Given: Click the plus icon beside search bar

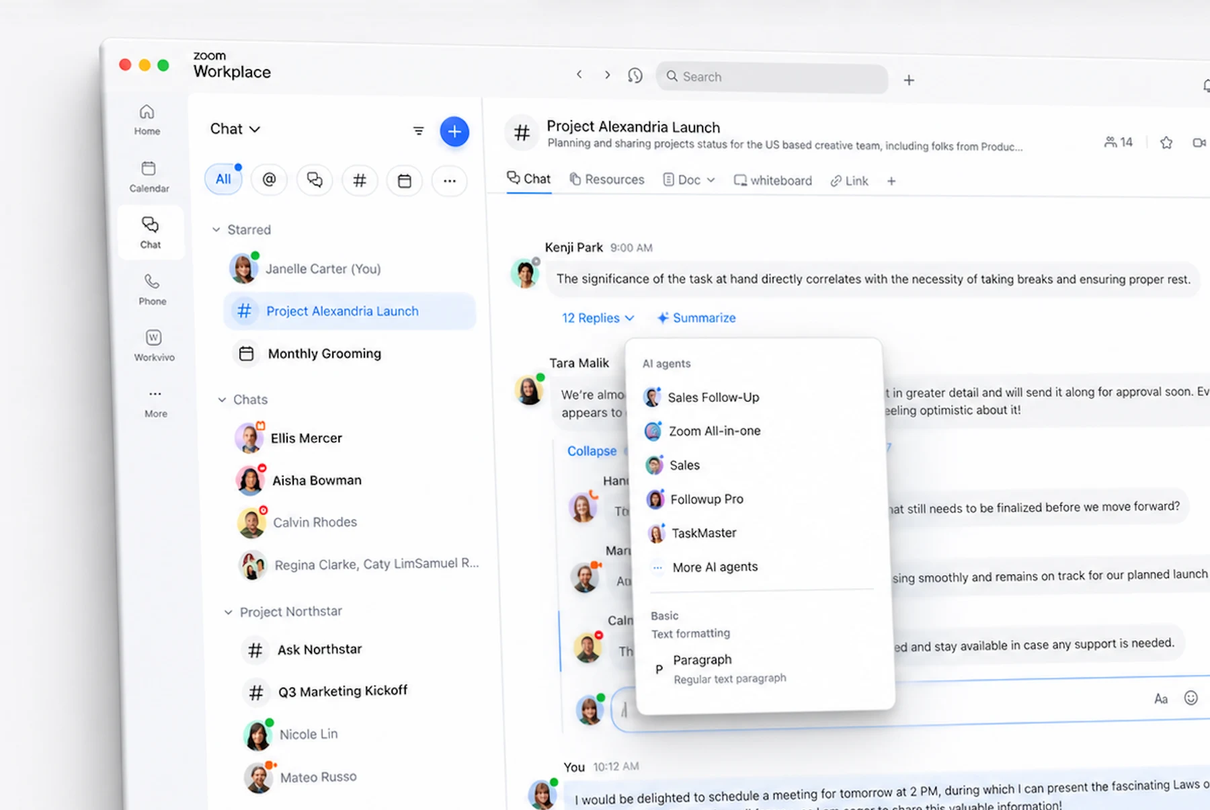Looking at the screenshot, I should click(909, 80).
